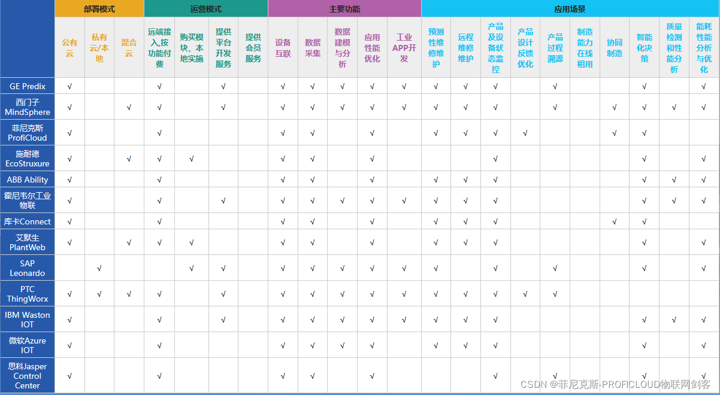The image size is (720, 395).
Task: Click 微软Azure IOT's 远端接入按功能付费 check mark
Action: (159, 346)
